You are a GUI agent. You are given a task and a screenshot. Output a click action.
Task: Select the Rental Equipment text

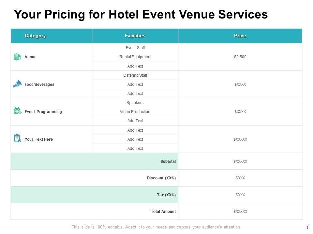point(135,57)
